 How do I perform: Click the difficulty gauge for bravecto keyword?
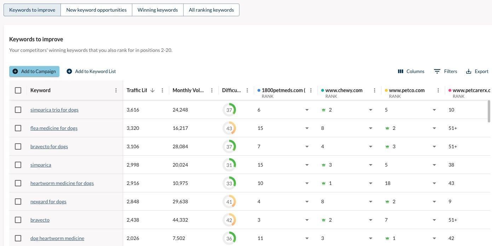pos(229,220)
